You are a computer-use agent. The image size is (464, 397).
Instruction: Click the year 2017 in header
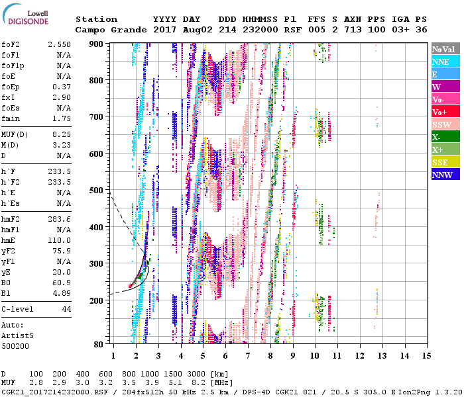point(165,30)
